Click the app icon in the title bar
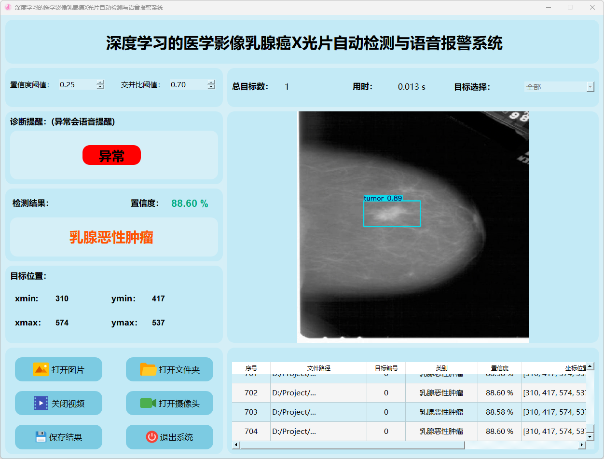The image size is (604, 459). click(8, 7)
